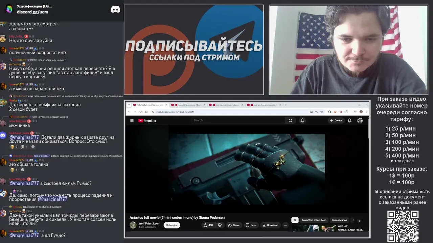Open the ONE HIT WONDERLAND suggested video thumbnail

(x=314, y=228)
